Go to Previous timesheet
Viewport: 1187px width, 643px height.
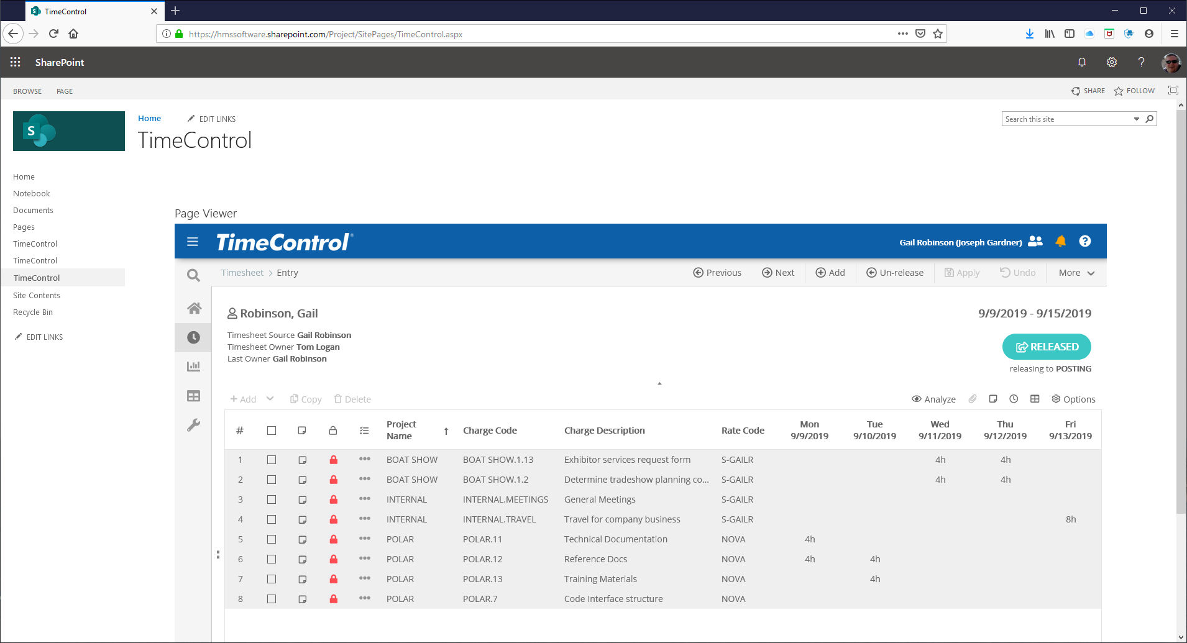coord(717,273)
